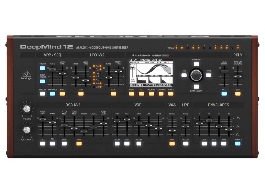Adjust the OSC 2 LEVEL fader
The height and width of the screenshot is (194, 265).
click(x=93, y=127)
